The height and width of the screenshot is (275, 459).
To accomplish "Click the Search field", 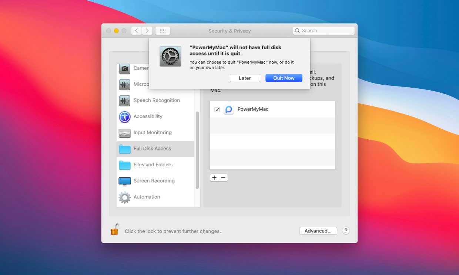I will (x=324, y=31).
